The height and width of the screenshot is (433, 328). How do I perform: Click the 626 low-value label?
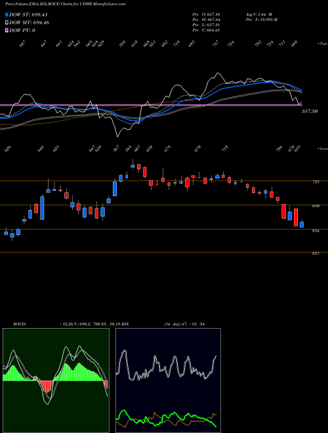pyautogui.click(x=8, y=149)
